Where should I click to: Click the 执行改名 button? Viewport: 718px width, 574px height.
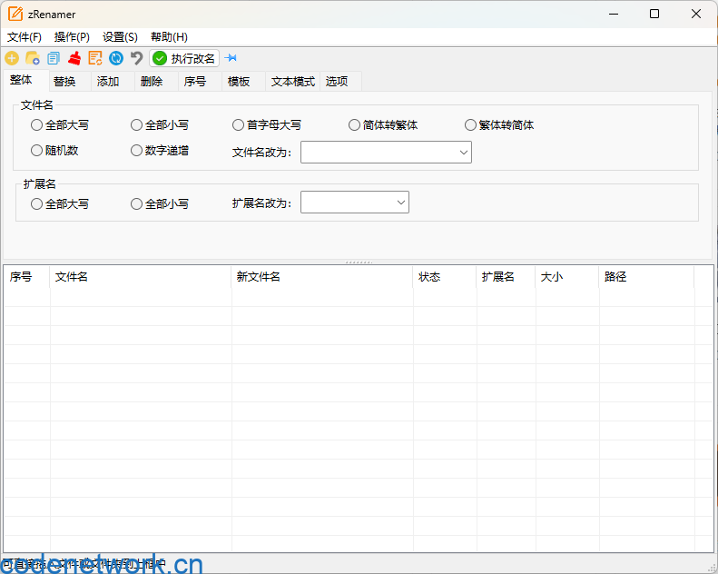click(184, 58)
